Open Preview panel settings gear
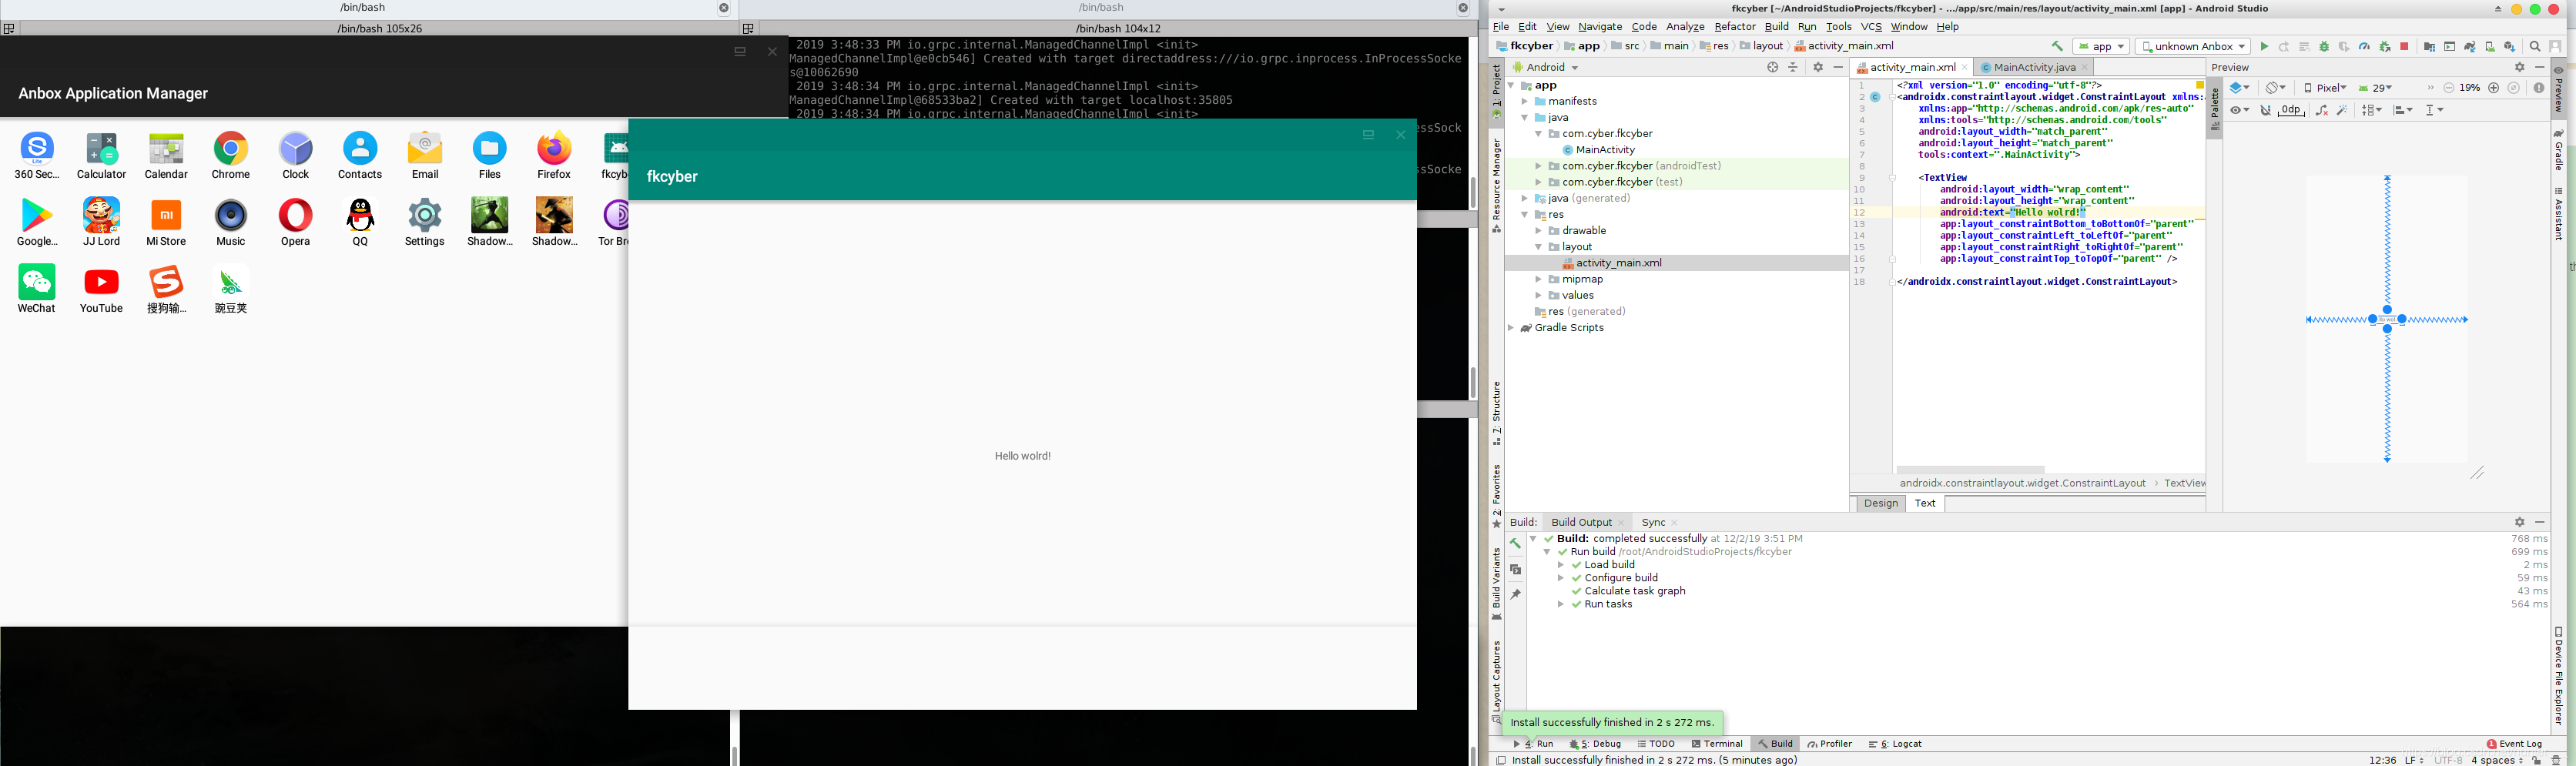Viewport: 2576px width, 766px height. point(2519,68)
